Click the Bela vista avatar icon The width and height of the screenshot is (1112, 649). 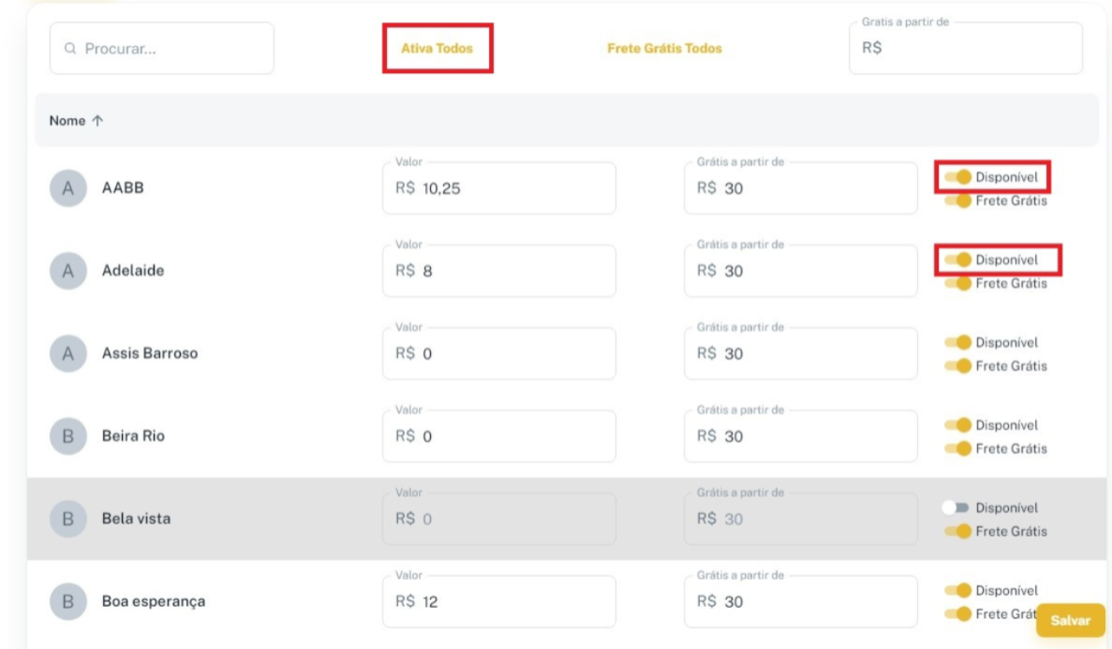point(67,519)
